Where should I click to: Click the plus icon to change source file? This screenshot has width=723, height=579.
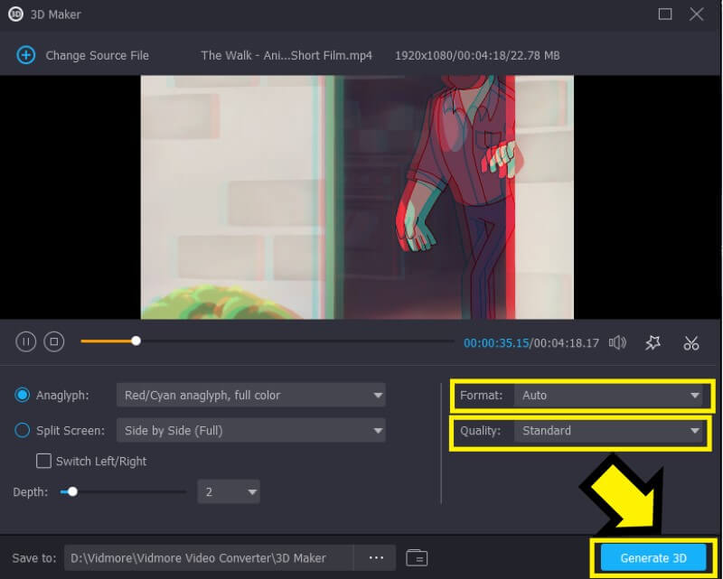point(25,55)
